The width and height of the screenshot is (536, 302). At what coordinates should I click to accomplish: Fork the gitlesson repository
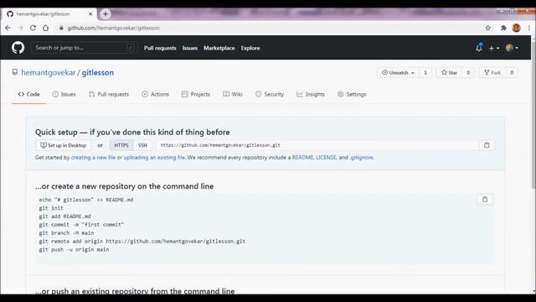[492, 73]
